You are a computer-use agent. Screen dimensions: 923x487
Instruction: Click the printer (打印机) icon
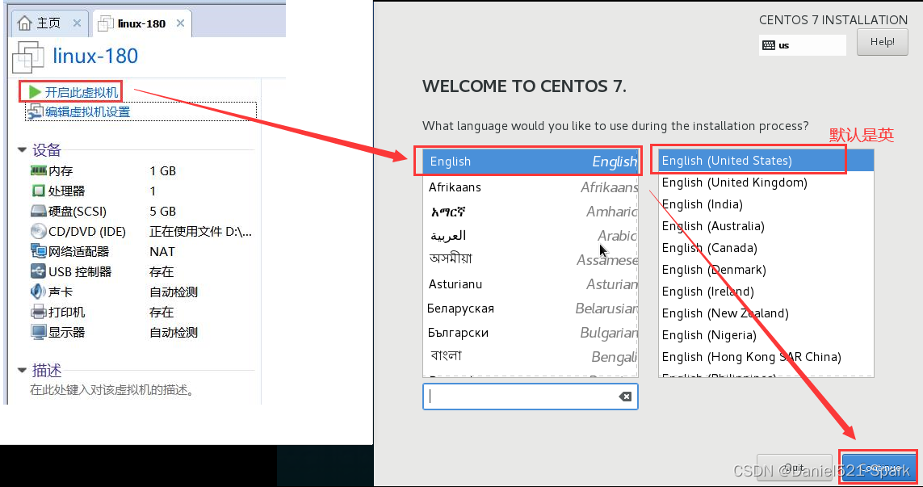(38, 312)
